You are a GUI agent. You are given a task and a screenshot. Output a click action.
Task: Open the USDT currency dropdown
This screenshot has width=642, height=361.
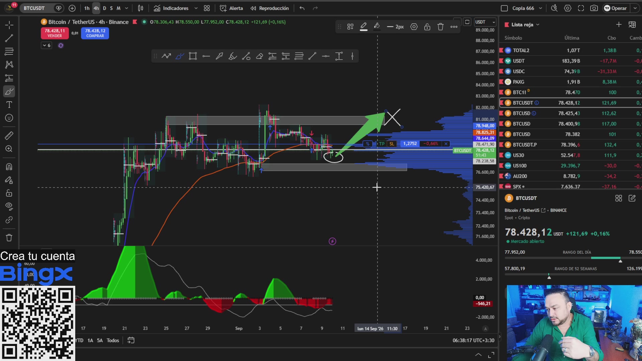pyautogui.click(x=485, y=22)
